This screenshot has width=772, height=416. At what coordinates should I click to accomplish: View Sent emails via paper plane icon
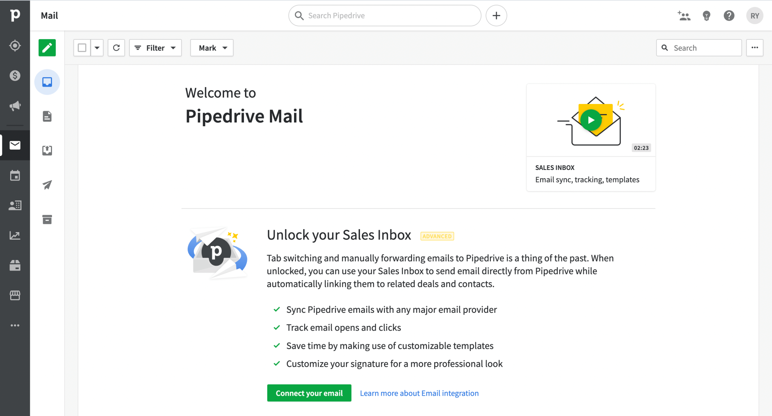(x=47, y=185)
